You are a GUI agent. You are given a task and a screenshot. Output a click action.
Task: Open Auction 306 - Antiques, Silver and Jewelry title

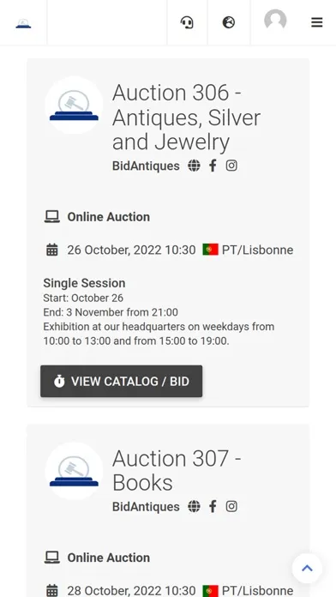(x=187, y=118)
